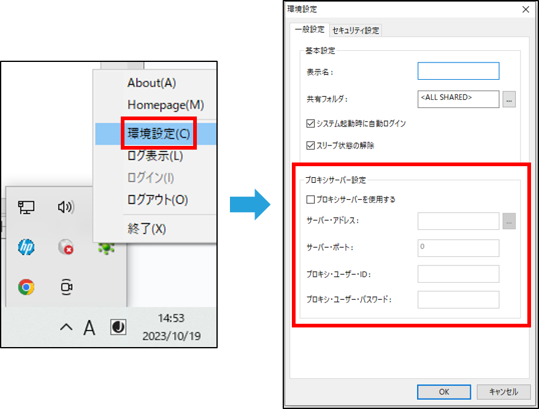539x409 pixels.
Task: Open the Chrome tray icon
Action: point(26,287)
